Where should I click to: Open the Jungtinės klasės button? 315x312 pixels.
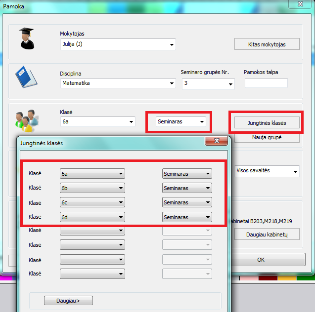click(x=267, y=122)
